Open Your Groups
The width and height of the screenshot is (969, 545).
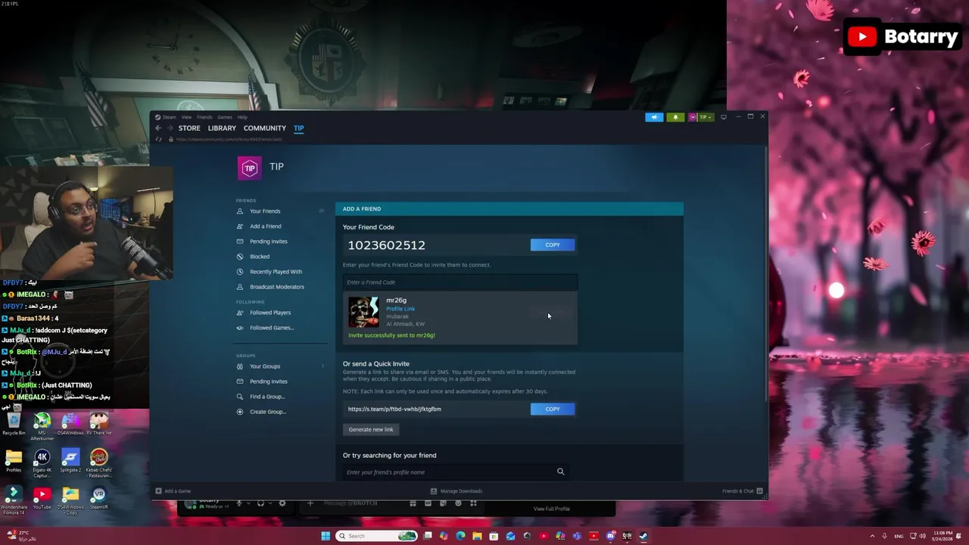pyautogui.click(x=264, y=366)
